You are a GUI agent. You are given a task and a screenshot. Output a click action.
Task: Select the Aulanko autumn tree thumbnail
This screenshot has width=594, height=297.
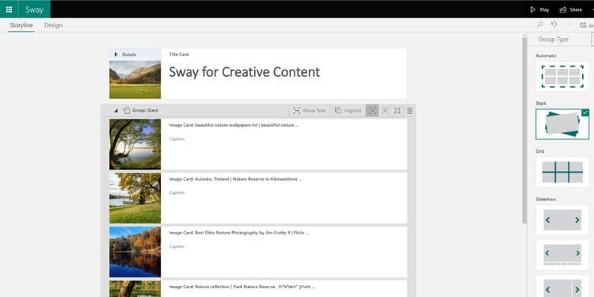tap(135, 198)
